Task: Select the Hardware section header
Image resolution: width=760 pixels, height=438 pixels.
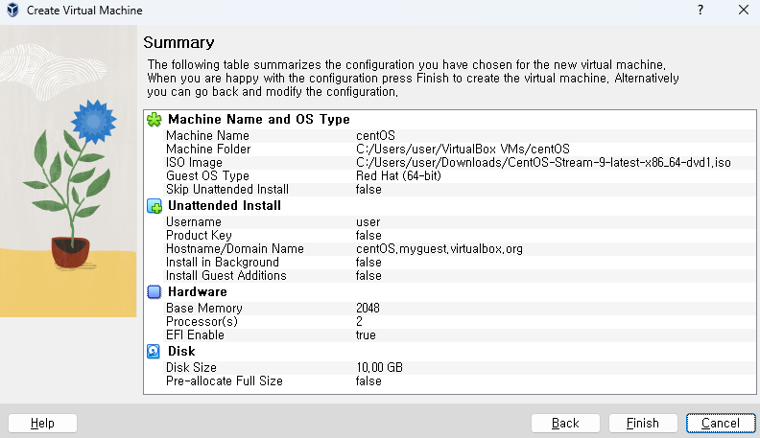Action: pos(198,291)
